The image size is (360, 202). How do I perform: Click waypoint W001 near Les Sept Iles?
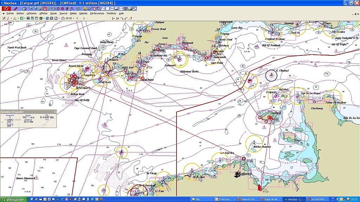pyautogui.click(x=244, y=159)
